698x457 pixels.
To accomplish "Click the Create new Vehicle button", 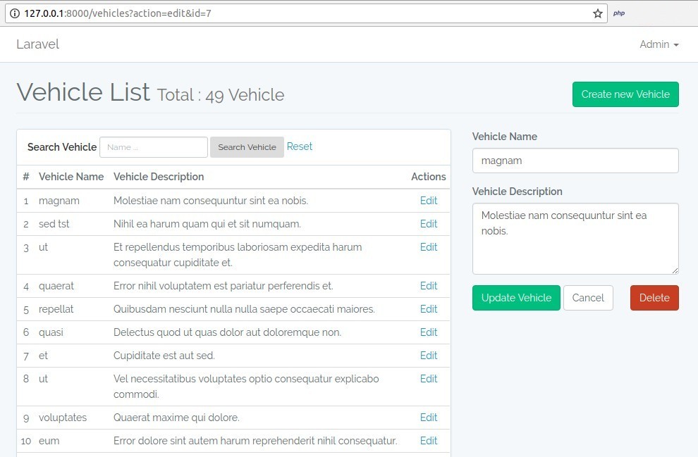I will pyautogui.click(x=625, y=94).
